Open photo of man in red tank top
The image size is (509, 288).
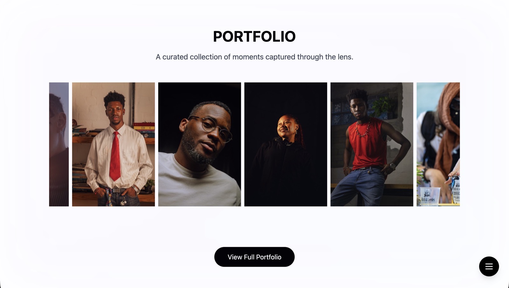click(372, 144)
